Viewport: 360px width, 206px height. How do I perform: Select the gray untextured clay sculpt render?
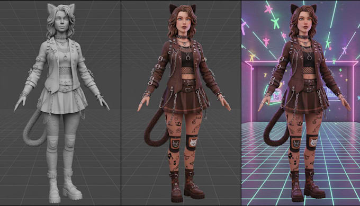click(60, 103)
